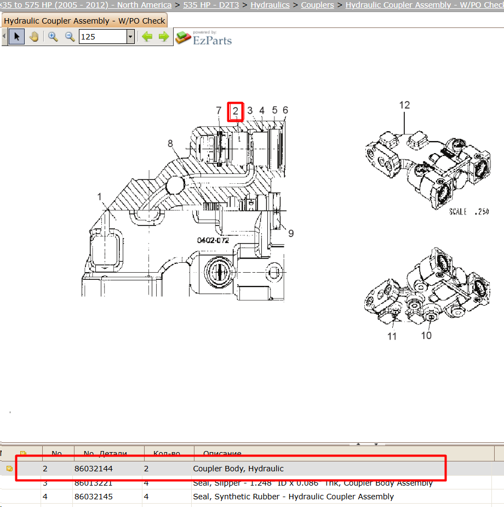Viewport: 504px width, 507px height.
Task: Go forward with the green right arrow
Action: (x=164, y=37)
